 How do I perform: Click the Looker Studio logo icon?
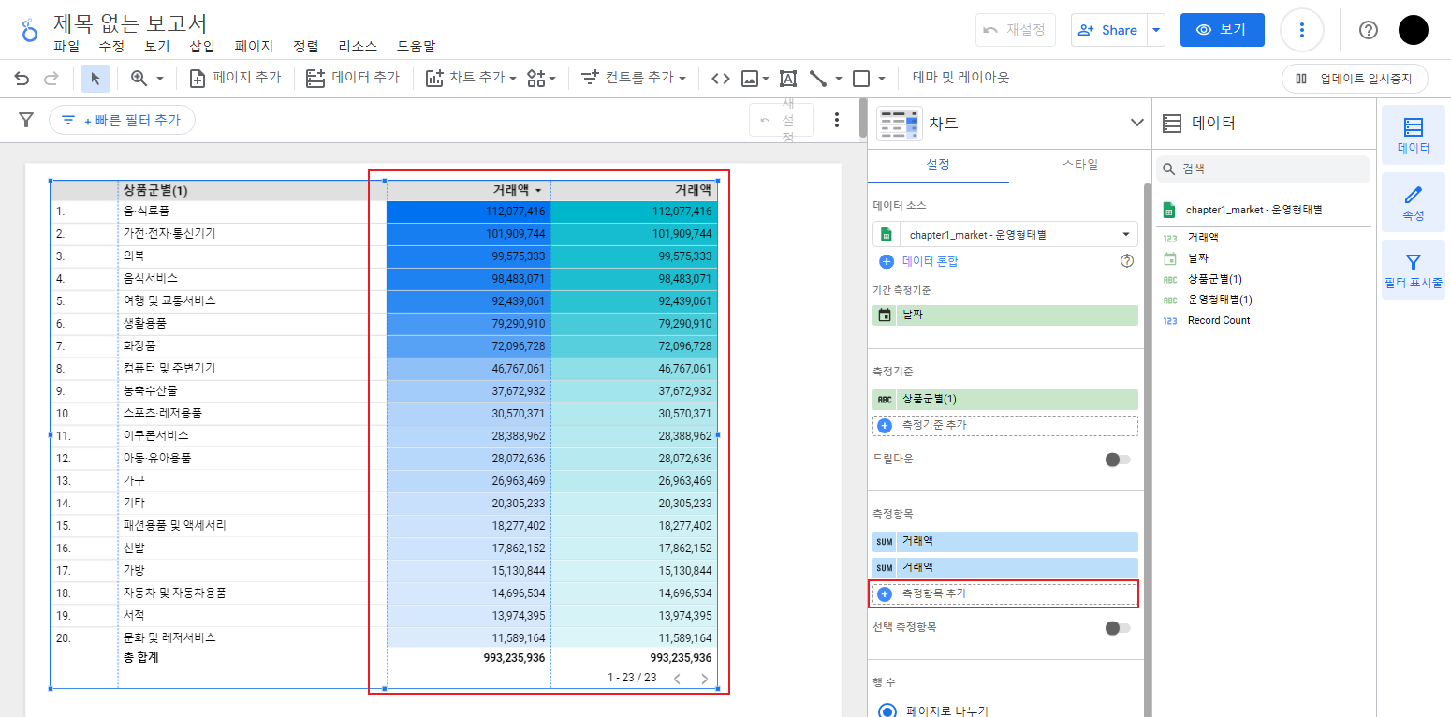[x=30, y=30]
